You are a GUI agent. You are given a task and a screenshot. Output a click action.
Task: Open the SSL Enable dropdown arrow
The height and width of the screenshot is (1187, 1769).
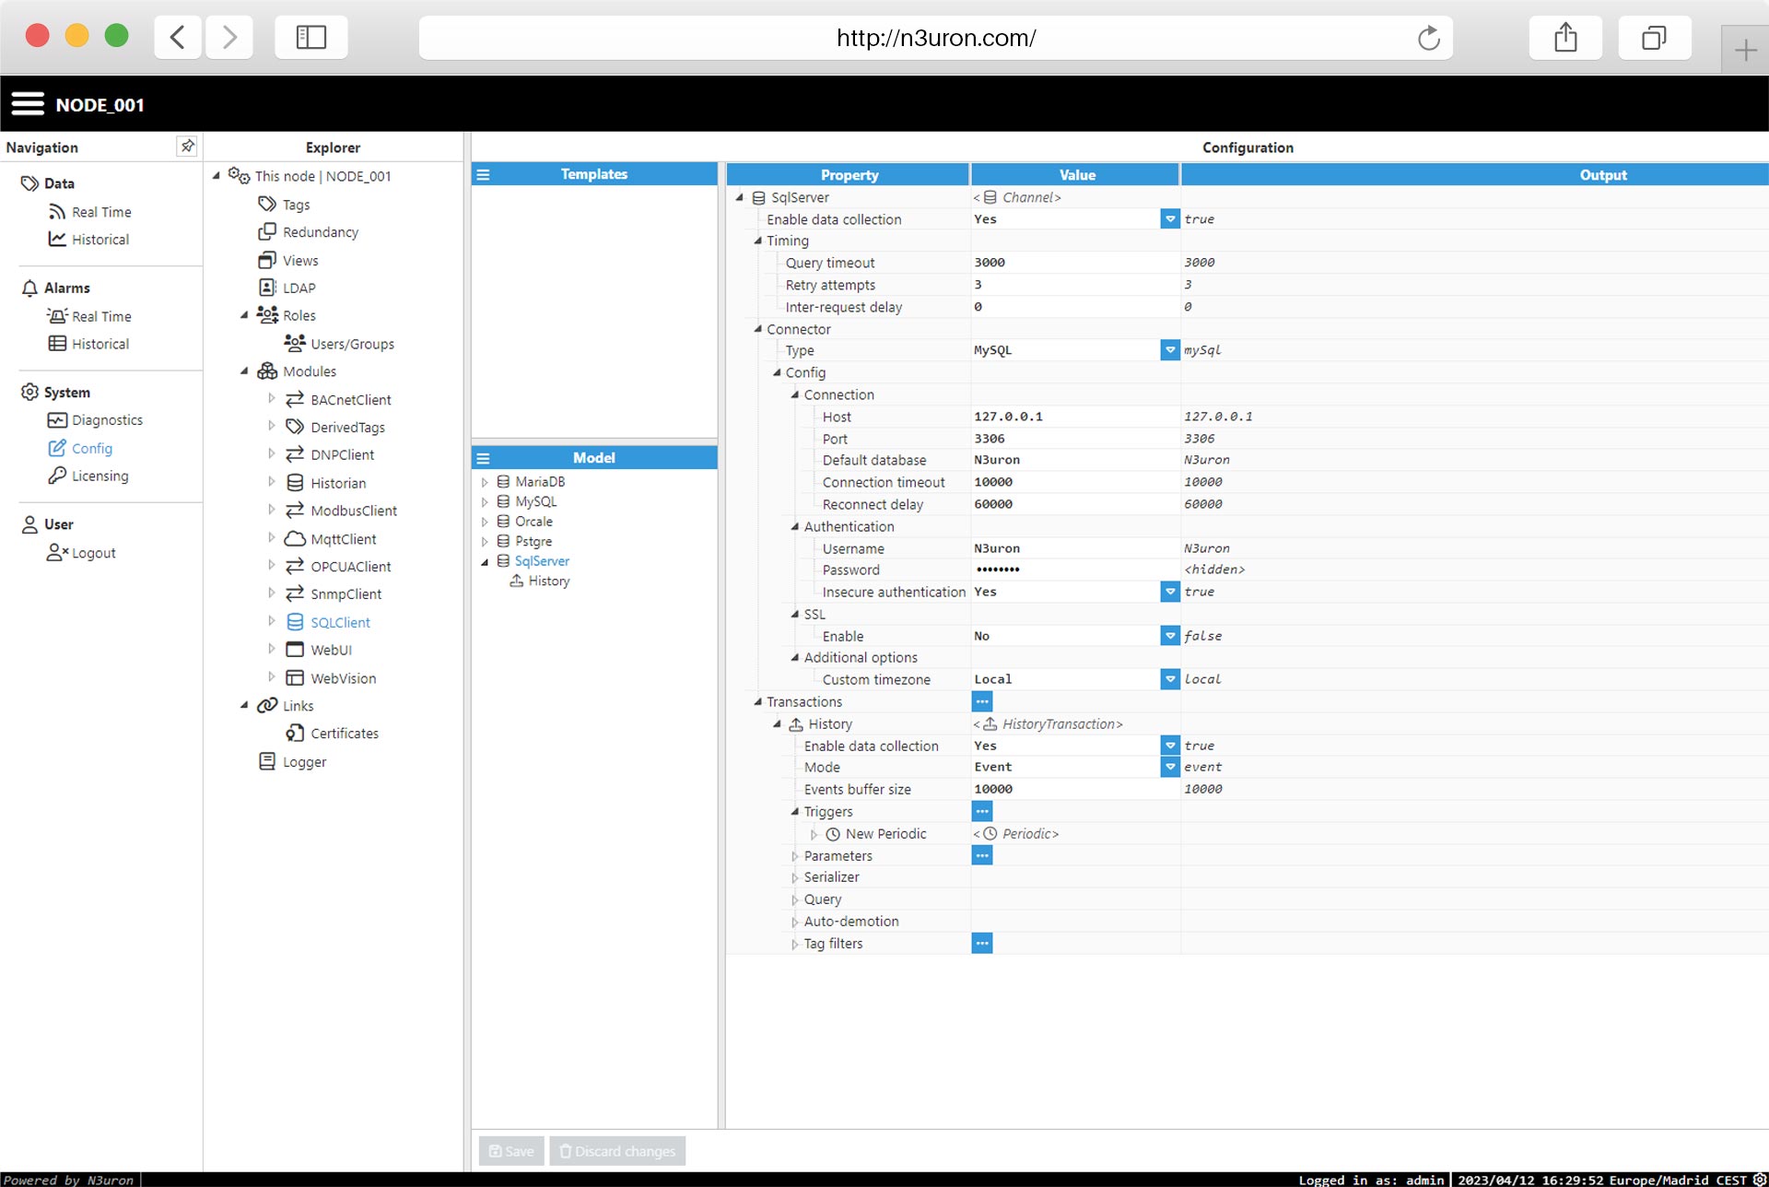point(1169,636)
